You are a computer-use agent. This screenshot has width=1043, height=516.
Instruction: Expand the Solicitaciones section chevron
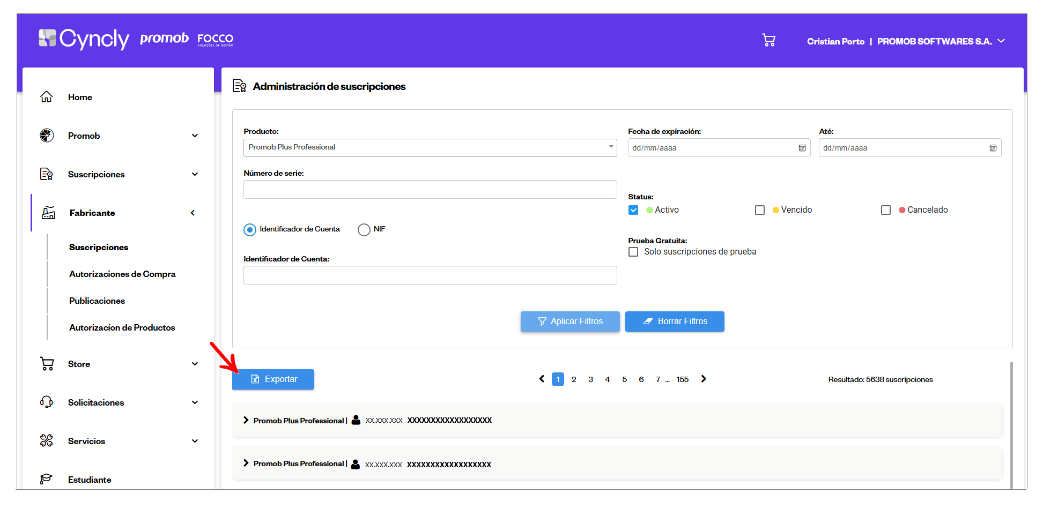click(195, 402)
